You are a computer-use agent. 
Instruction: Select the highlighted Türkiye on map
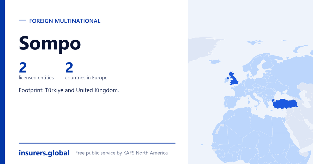pos(285,104)
